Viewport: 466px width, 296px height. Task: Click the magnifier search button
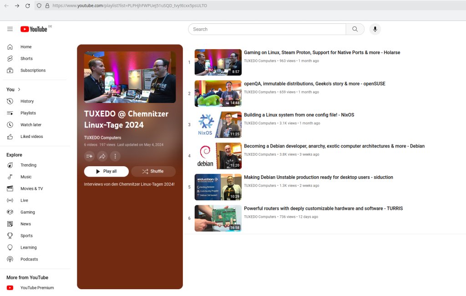click(355, 29)
